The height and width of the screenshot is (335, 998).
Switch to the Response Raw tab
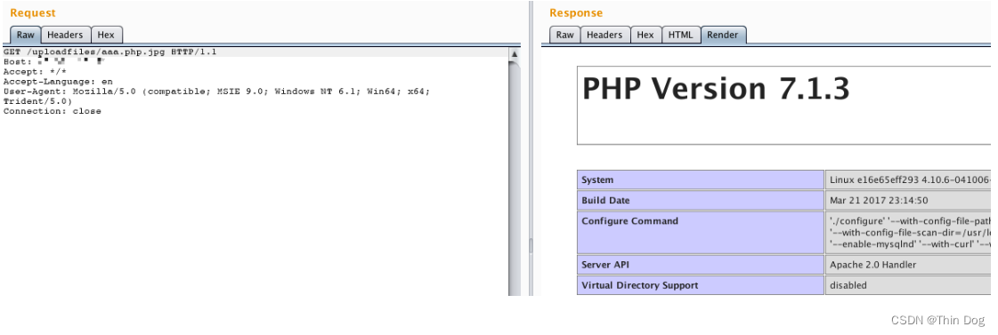(565, 35)
